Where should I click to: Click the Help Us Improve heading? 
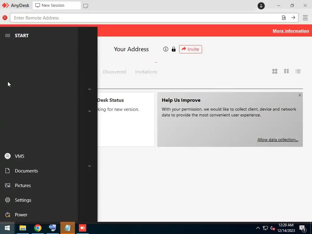[181, 100]
